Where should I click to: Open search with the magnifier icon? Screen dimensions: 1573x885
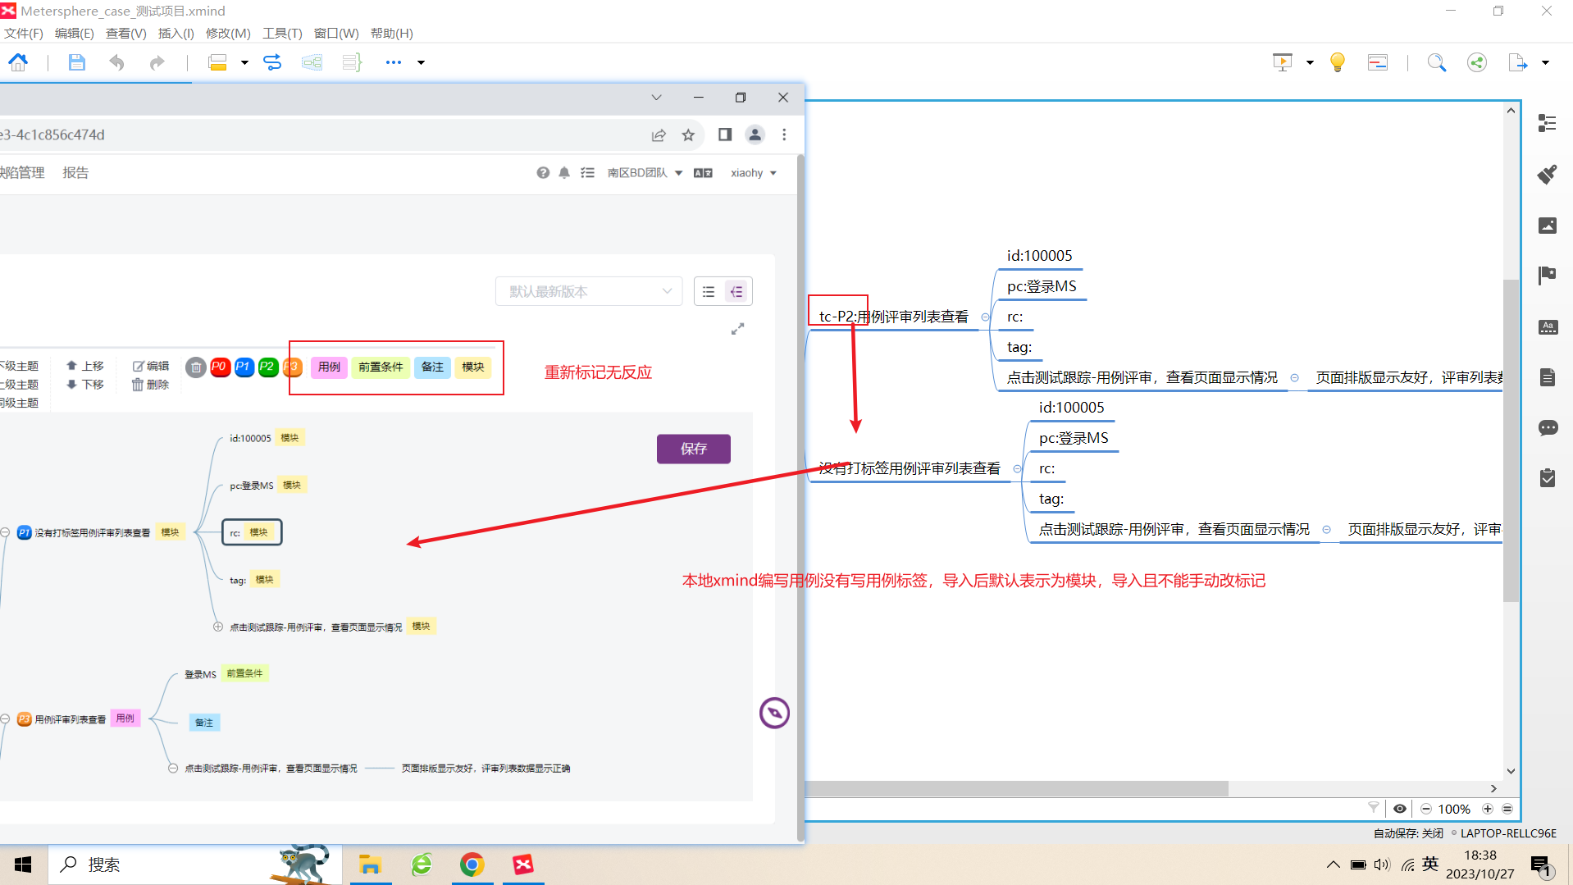click(x=1436, y=62)
